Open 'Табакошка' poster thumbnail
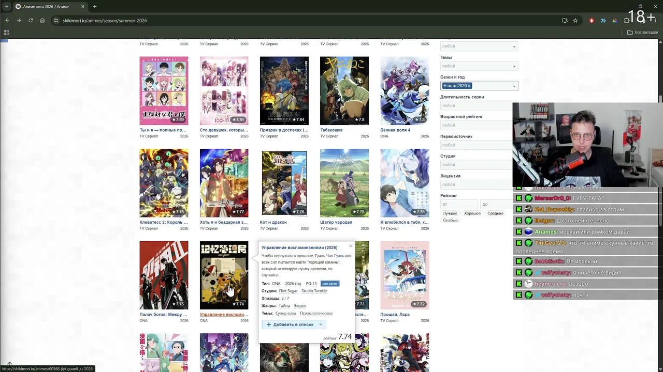This screenshot has width=663, height=372. 344,91
